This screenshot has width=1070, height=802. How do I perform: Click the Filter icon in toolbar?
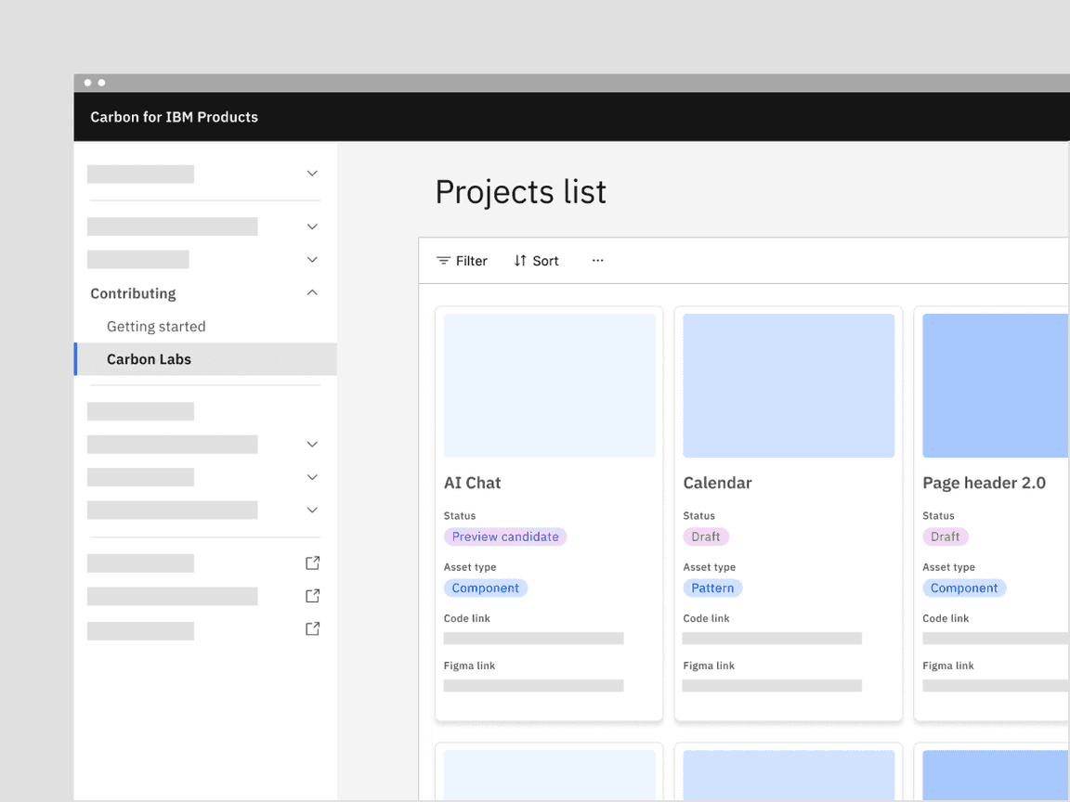pyautogui.click(x=444, y=261)
